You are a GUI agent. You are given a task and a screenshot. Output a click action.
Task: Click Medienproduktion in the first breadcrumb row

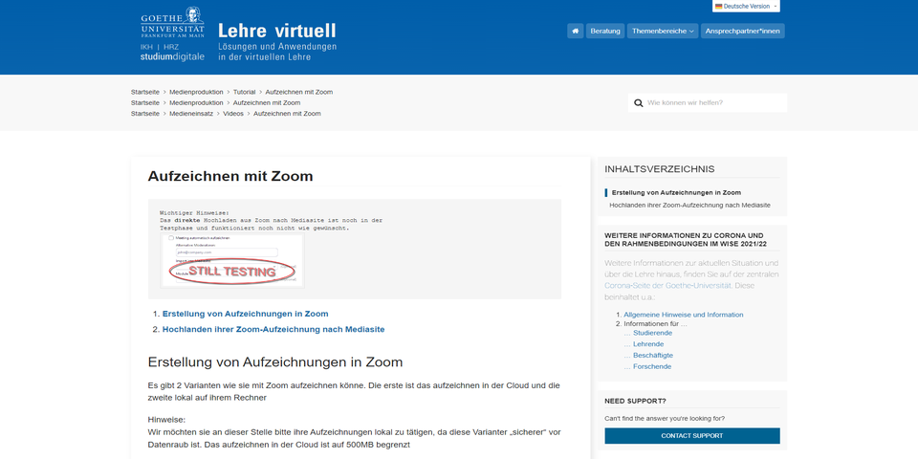(196, 93)
